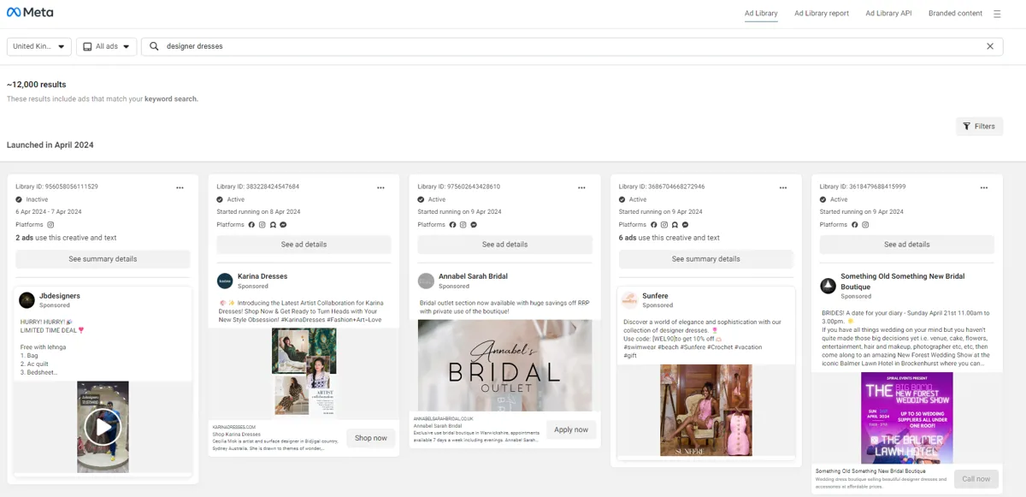This screenshot has height=497, width=1026.
Task: Click the Something Old Something New Bridal avatar
Action: click(828, 286)
